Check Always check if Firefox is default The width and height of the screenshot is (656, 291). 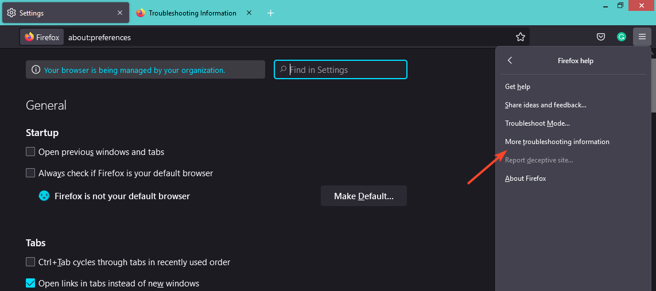30,173
